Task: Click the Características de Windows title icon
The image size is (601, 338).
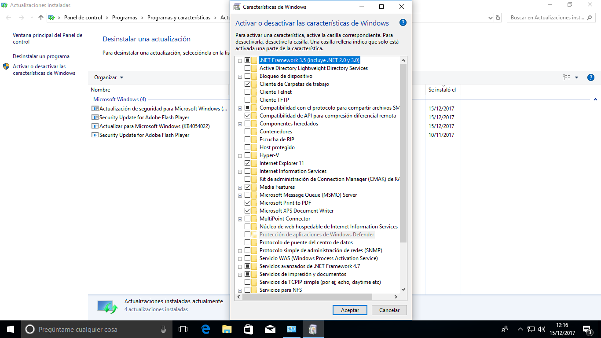Action: pyautogui.click(x=237, y=7)
